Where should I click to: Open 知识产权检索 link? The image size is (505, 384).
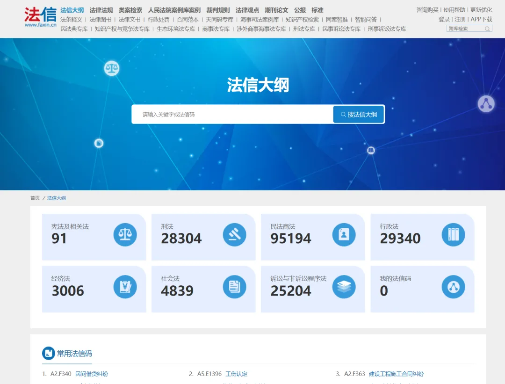303,20
